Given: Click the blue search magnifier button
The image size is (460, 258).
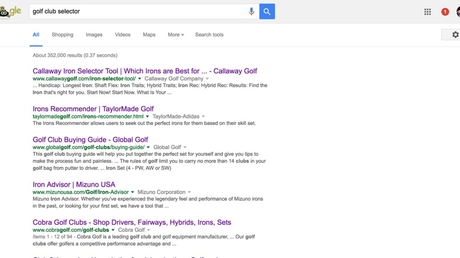Looking at the screenshot, I should click(x=267, y=11).
